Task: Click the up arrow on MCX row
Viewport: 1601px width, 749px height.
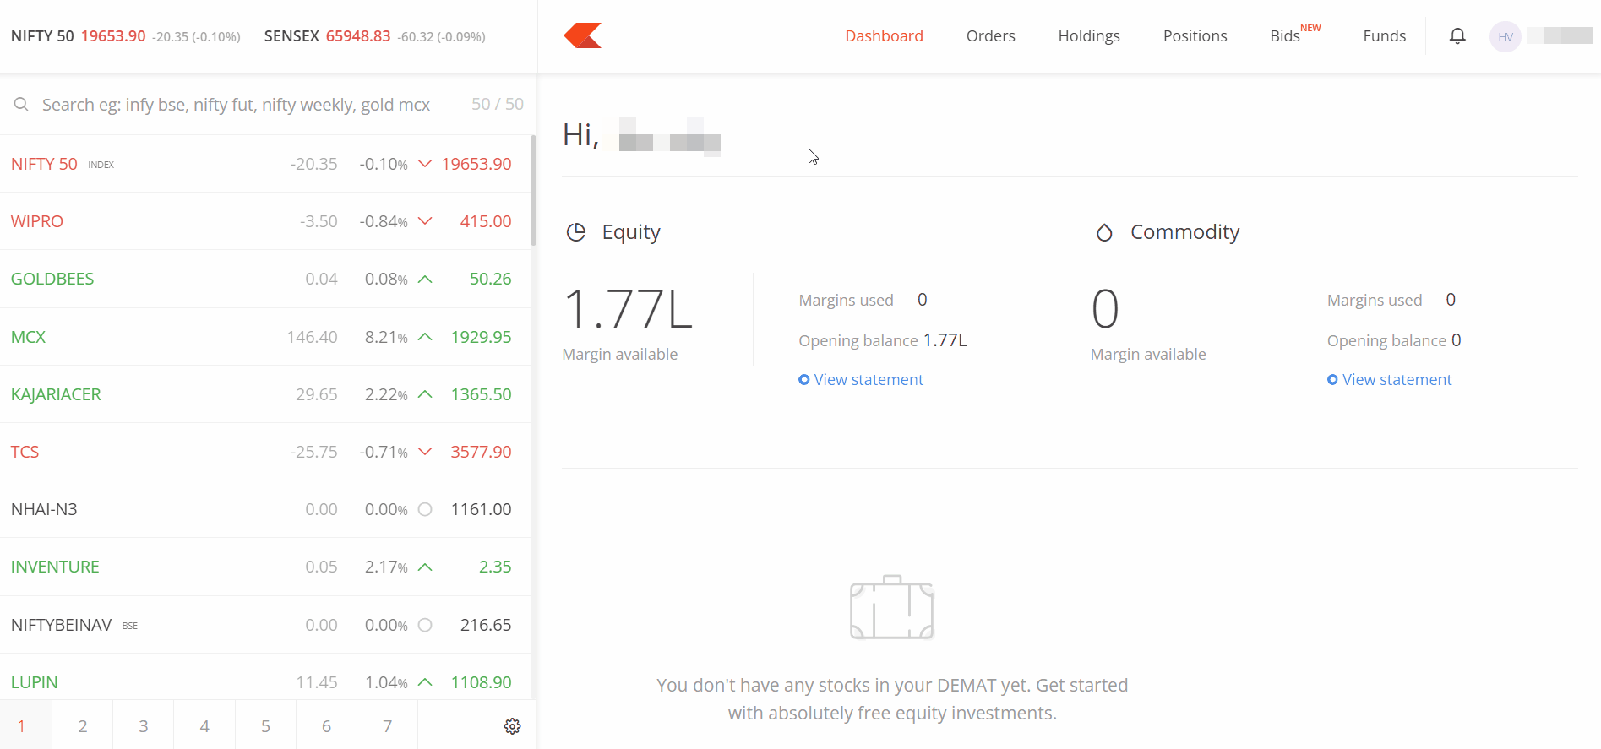Action: tap(425, 337)
